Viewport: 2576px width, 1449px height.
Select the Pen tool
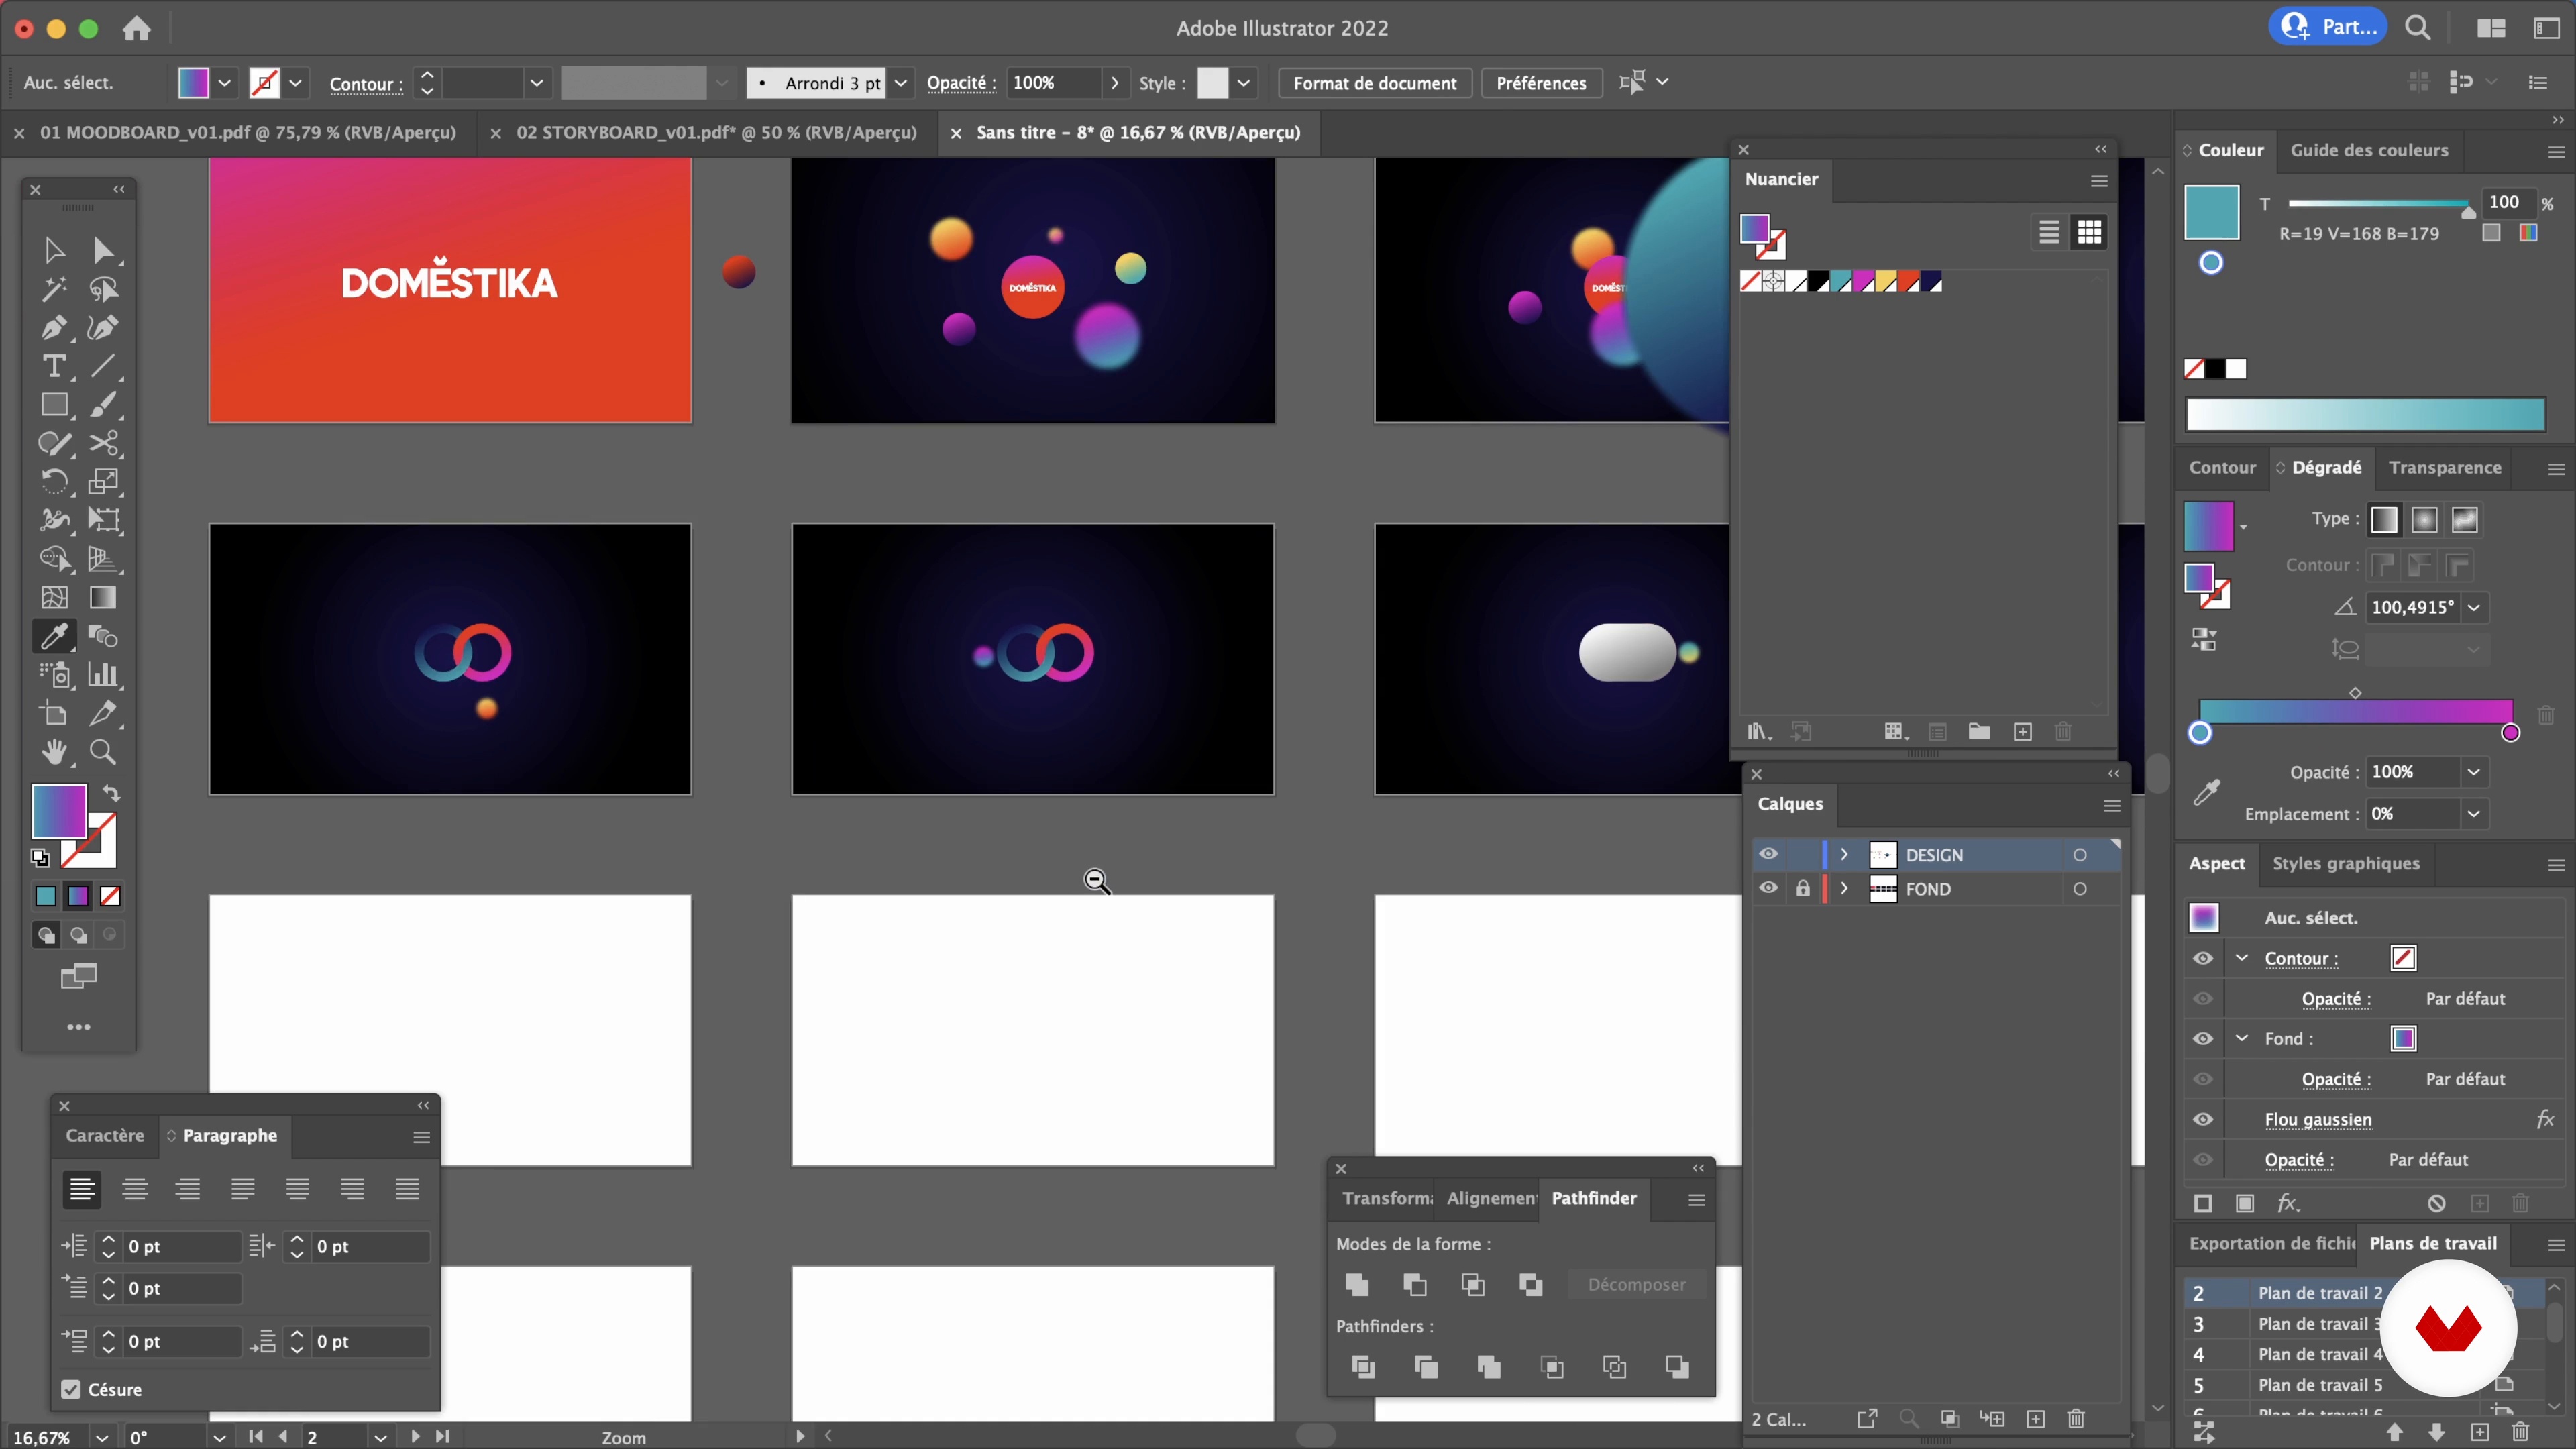[54, 328]
